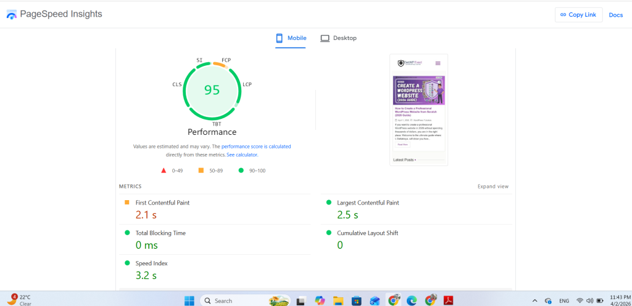Open the 'performance score is calculated' link
Screen dimensions: 632x306
click(x=256, y=147)
